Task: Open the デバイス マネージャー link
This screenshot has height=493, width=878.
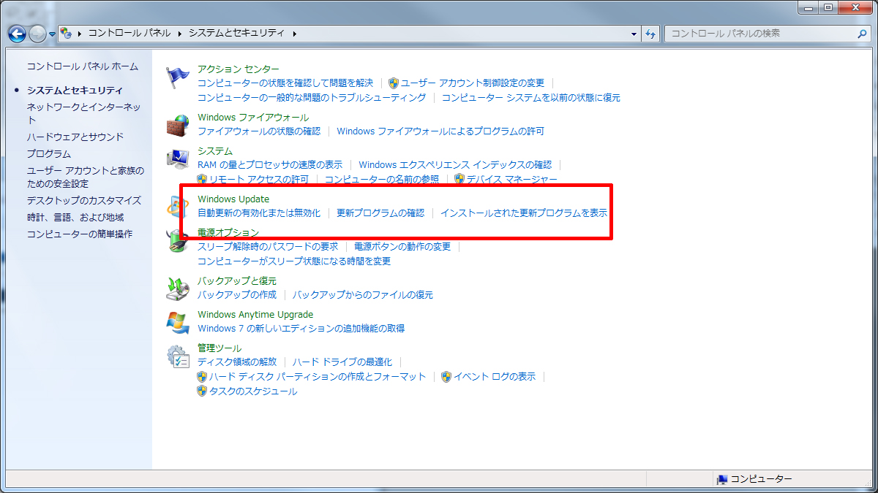Action: coord(511,179)
